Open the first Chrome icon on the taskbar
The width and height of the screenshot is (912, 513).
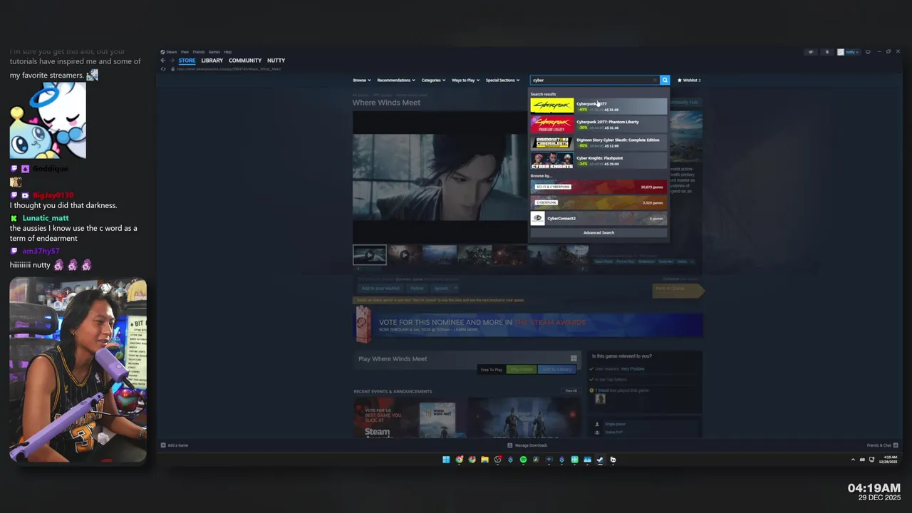459,460
